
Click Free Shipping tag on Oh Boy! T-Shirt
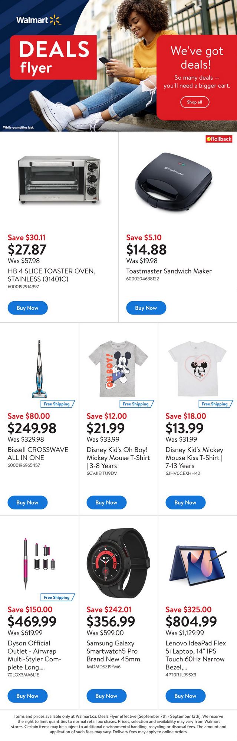click(x=136, y=404)
